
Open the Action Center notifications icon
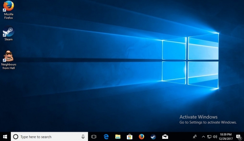[239, 137]
